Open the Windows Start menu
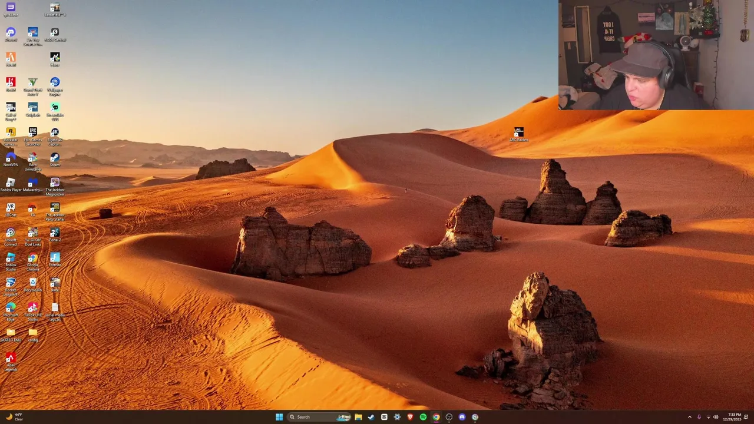754x424 pixels. pyautogui.click(x=279, y=417)
